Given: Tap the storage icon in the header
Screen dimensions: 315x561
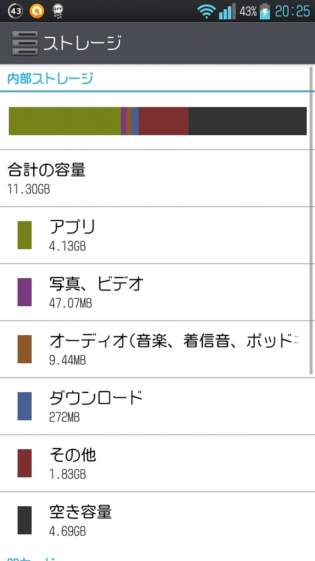Looking at the screenshot, I should 25,43.
